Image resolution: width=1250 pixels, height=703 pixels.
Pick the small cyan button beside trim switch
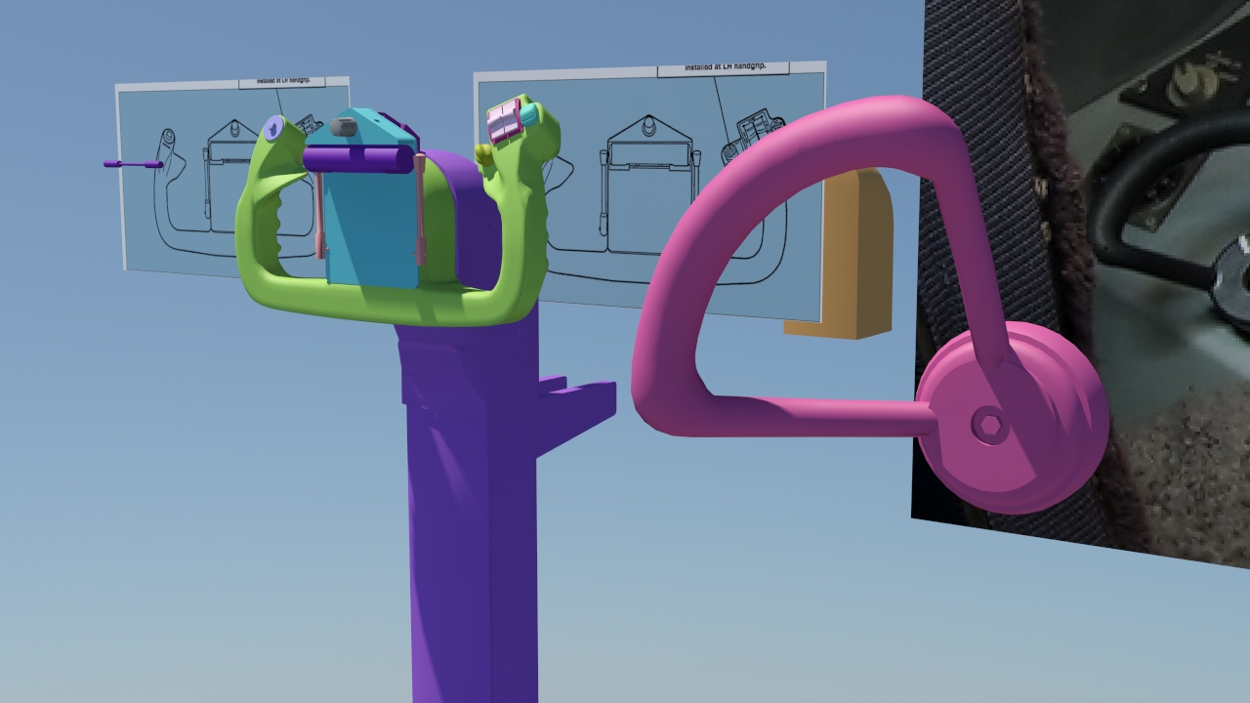[529, 115]
